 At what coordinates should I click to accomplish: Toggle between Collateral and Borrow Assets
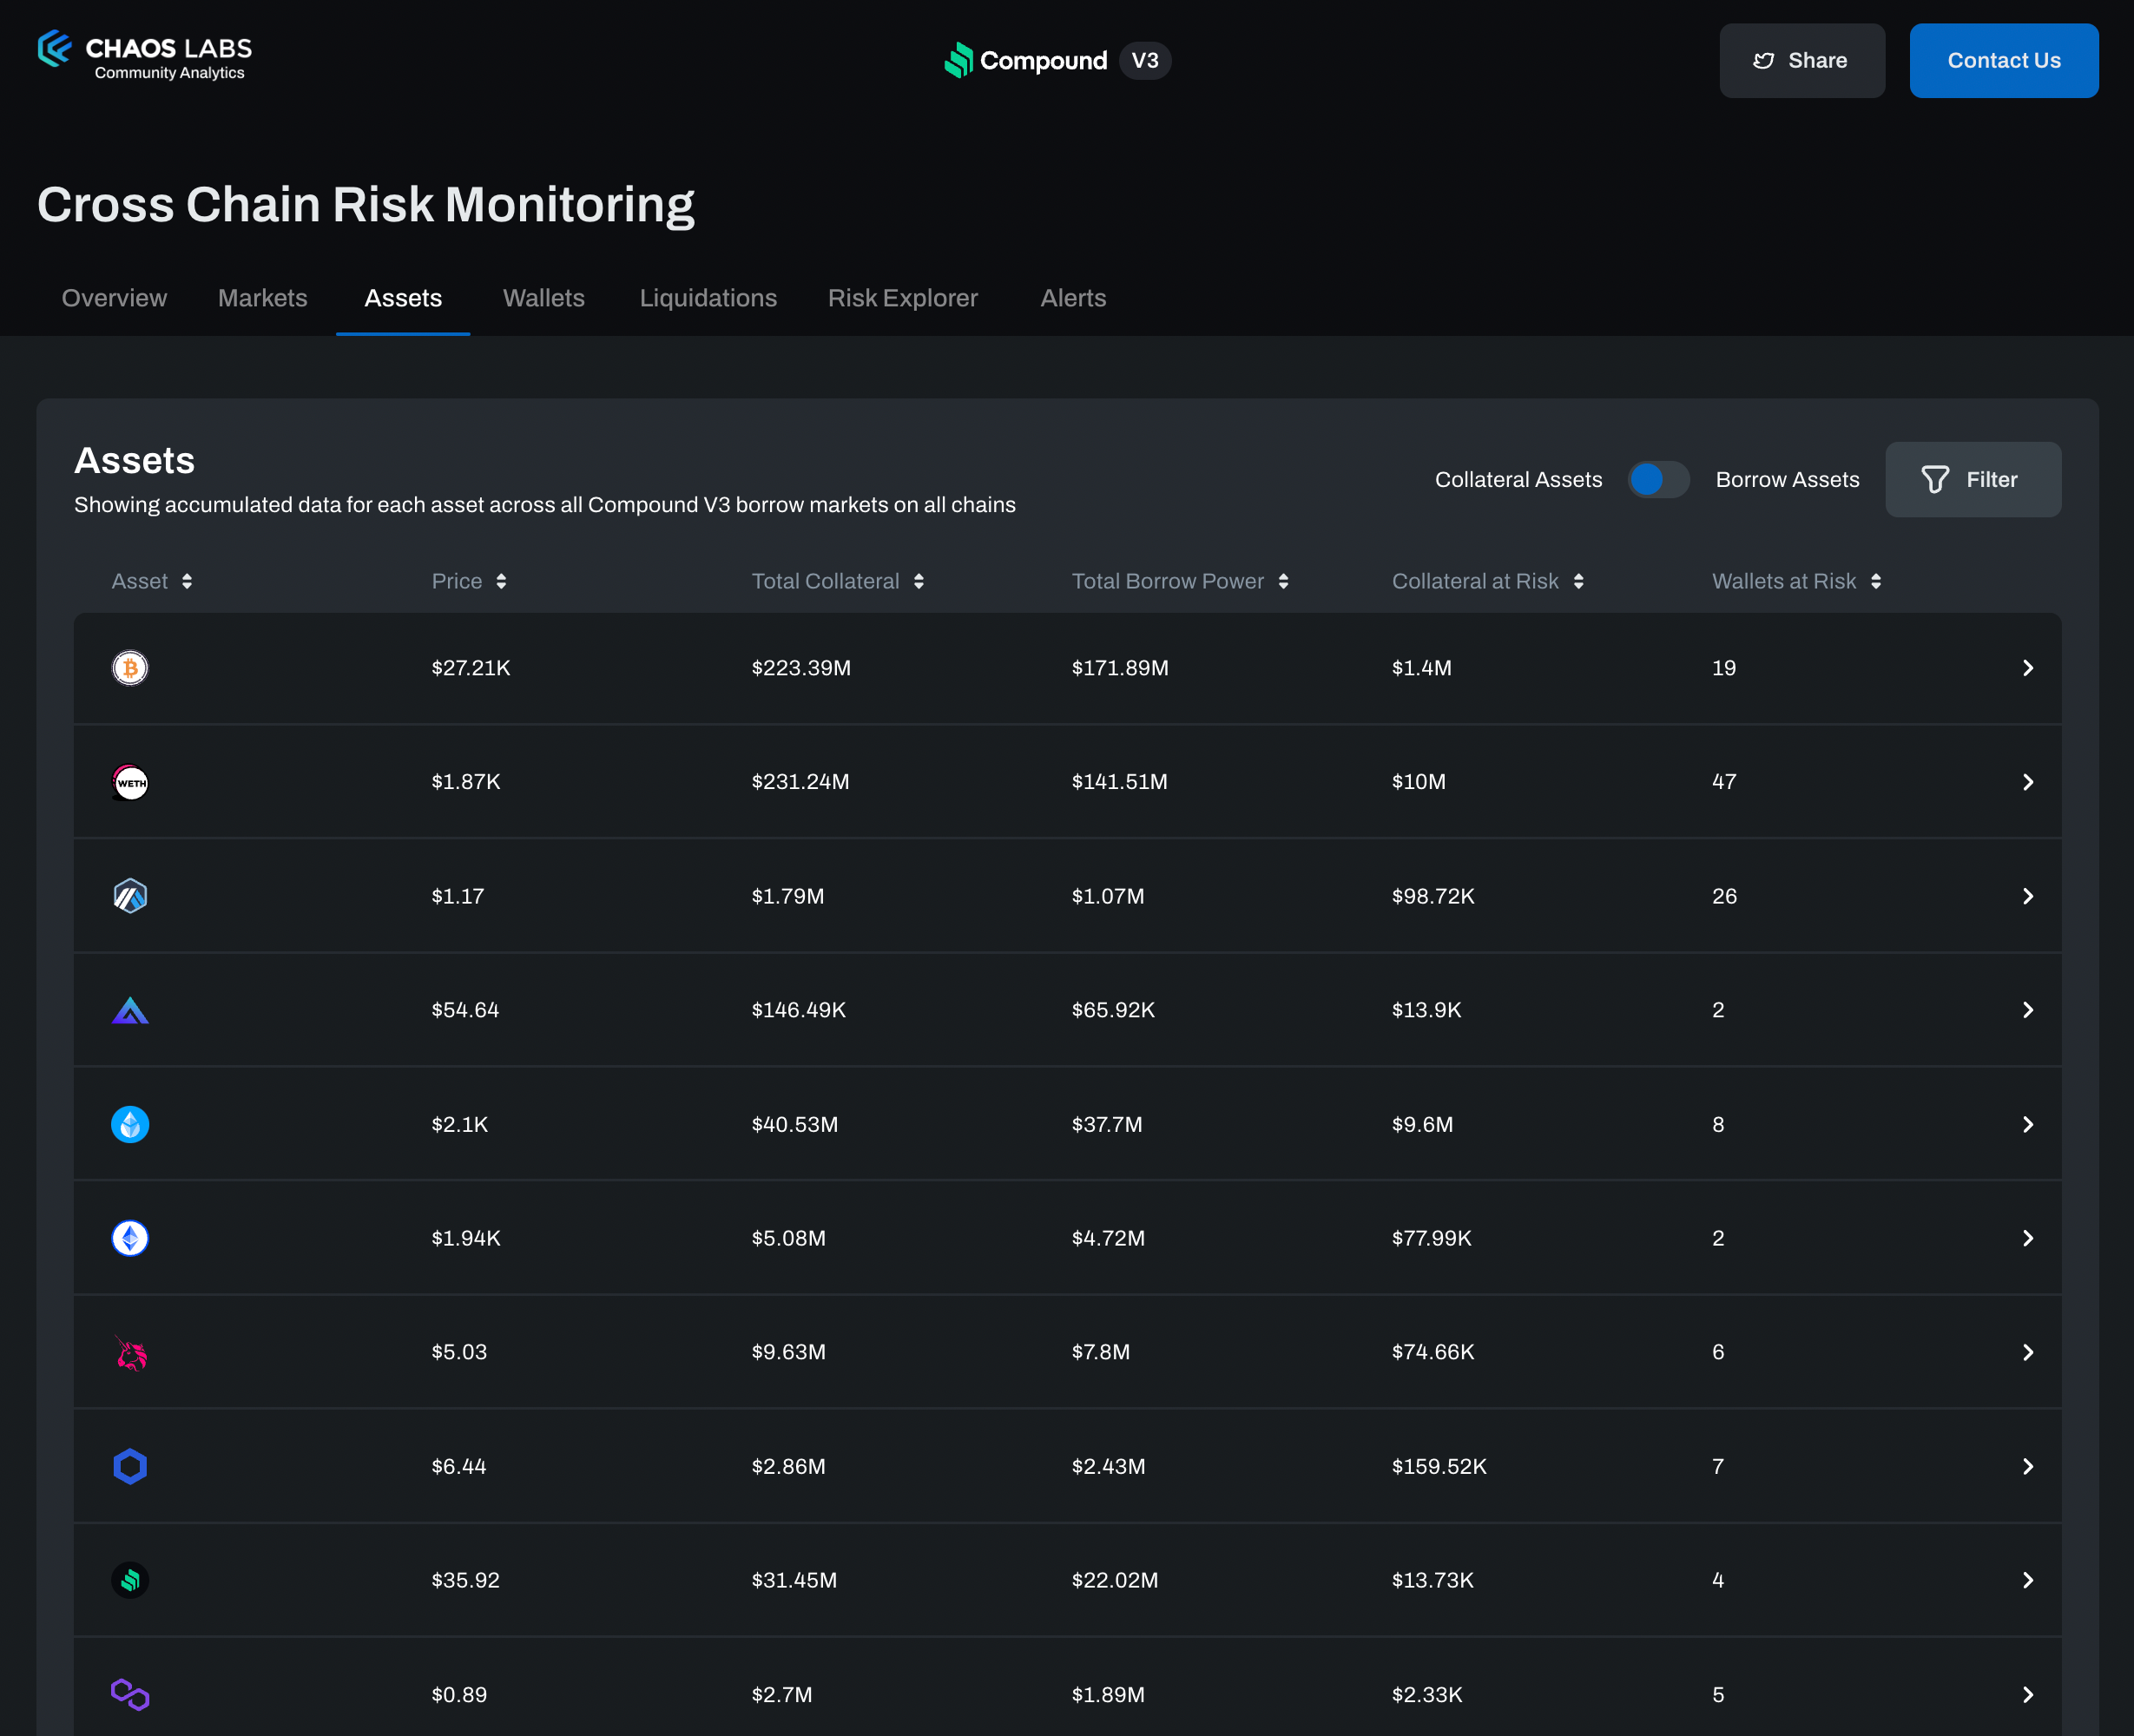pos(1658,480)
